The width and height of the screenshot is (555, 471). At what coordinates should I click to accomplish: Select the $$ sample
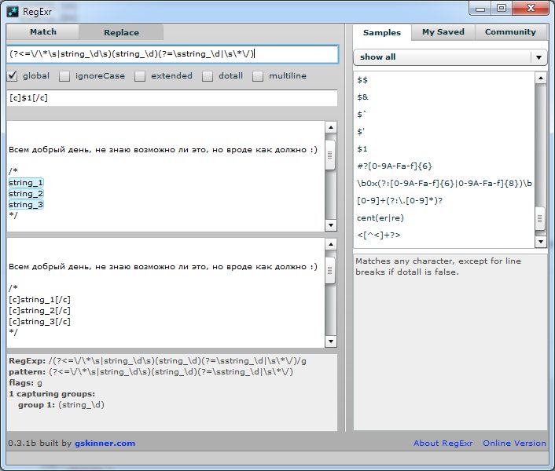[362, 80]
